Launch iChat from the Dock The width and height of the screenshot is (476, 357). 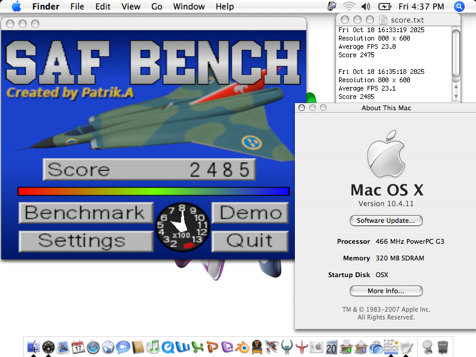click(123, 347)
